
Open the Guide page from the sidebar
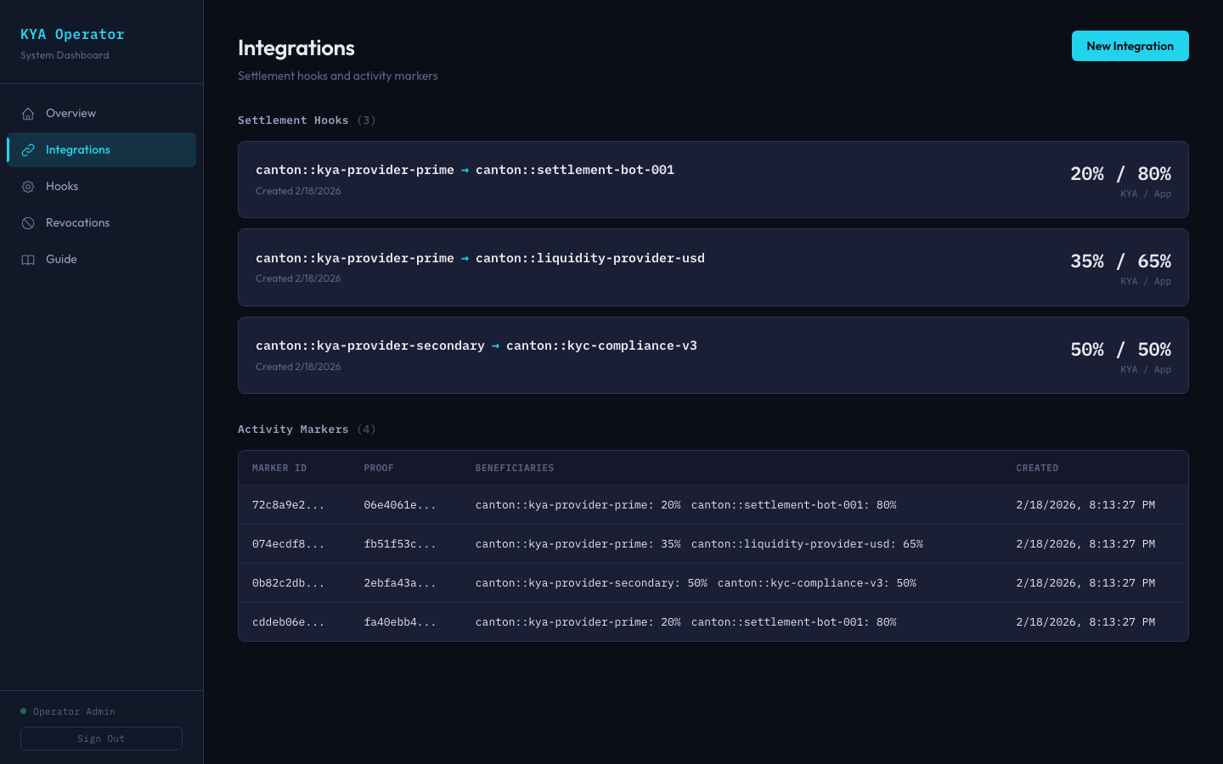(x=61, y=259)
